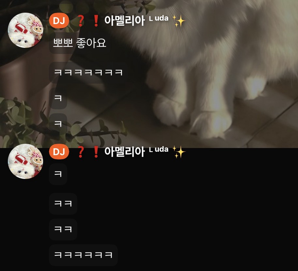
Task: Select the chat bubble with seven ㅋ characters
Action: (x=88, y=73)
